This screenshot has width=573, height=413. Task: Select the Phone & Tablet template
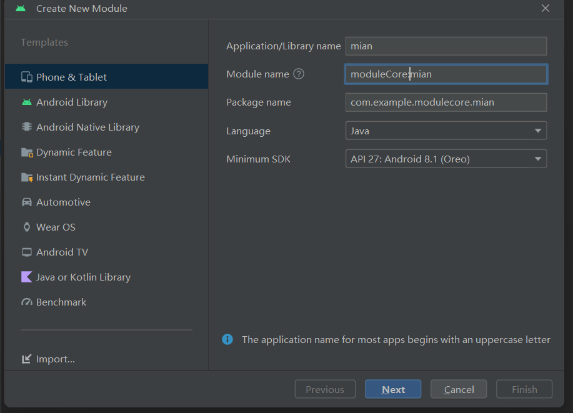click(107, 77)
